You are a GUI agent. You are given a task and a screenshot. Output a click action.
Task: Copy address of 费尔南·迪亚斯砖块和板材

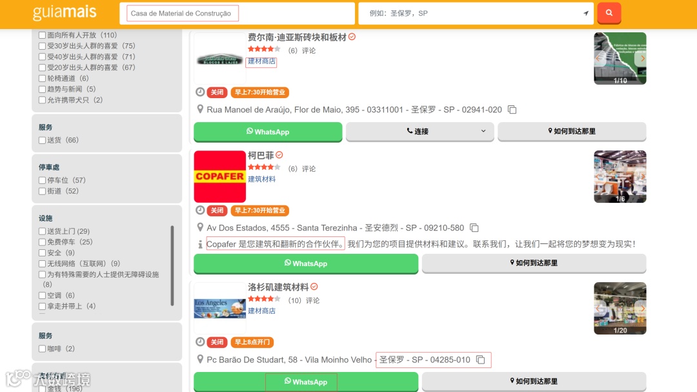(512, 109)
